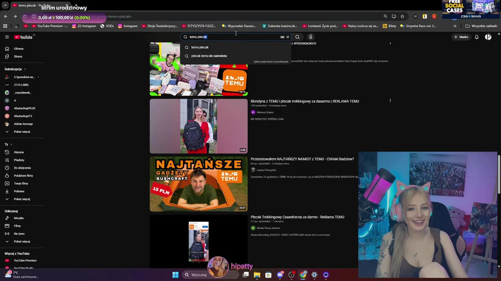Select 'plecak temu do samolotu' suggestion

click(235, 56)
